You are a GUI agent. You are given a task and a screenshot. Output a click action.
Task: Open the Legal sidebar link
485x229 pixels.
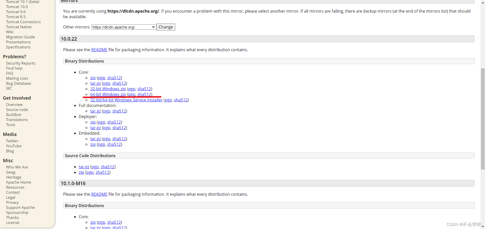pyautogui.click(x=11, y=197)
